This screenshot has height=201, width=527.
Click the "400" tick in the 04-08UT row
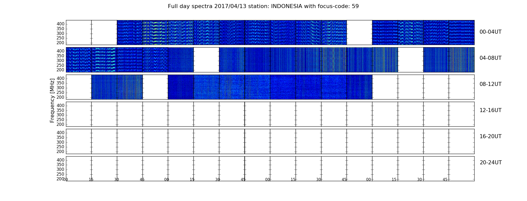(60, 51)
